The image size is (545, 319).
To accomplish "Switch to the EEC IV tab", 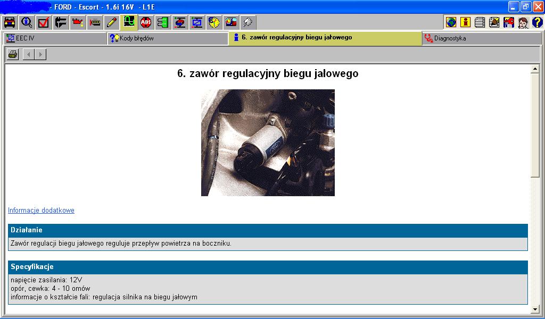I will pyautogui.click(x=53, y=38).
